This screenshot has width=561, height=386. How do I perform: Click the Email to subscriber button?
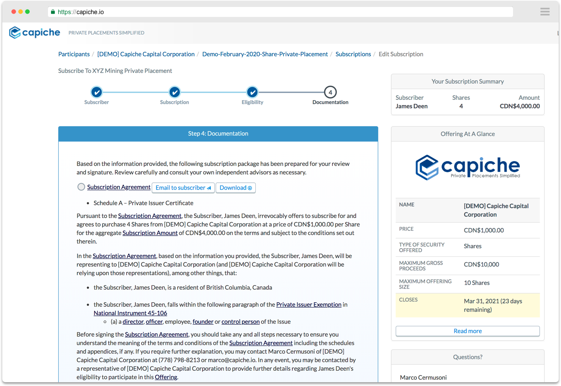point(183,188)
